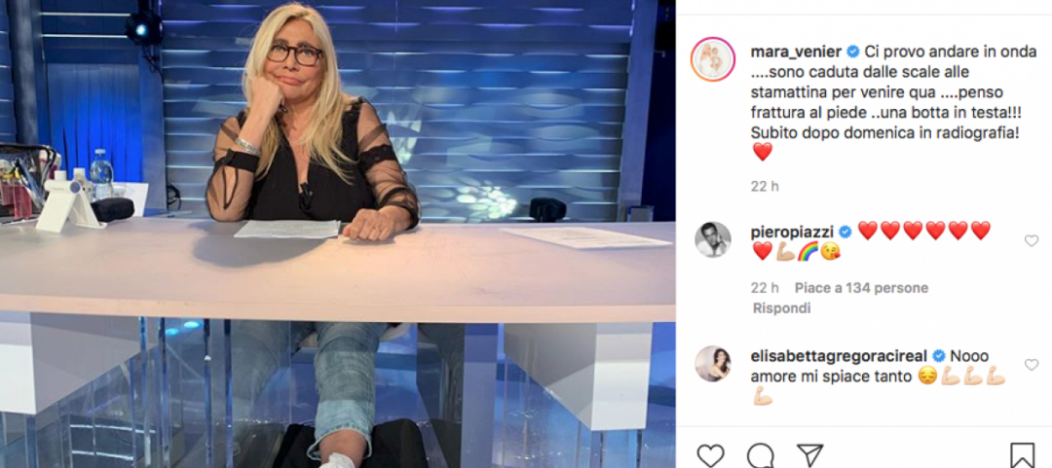The width and height of the screenshot is (1052, 468).
Task: Open pieropiazzi profile picture
Action: 712,239
